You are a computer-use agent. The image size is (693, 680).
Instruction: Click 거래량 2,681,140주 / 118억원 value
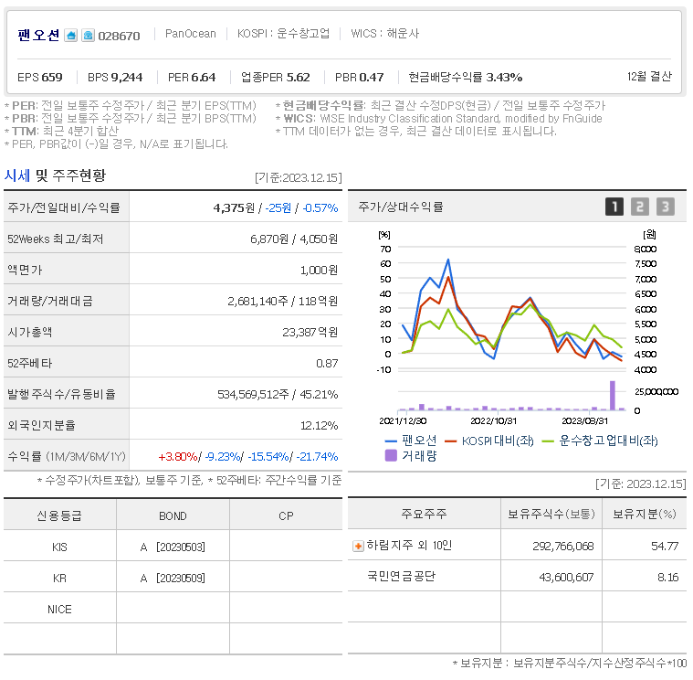pos(283,301)
